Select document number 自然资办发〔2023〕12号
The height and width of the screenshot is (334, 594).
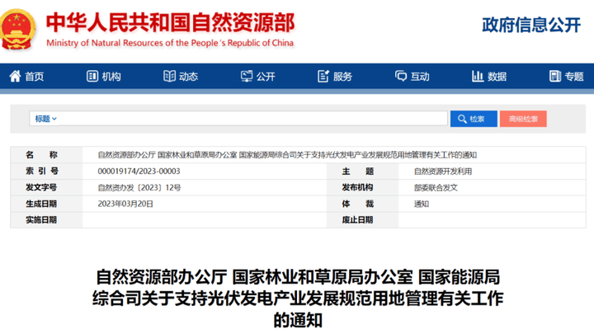[139, 187]
